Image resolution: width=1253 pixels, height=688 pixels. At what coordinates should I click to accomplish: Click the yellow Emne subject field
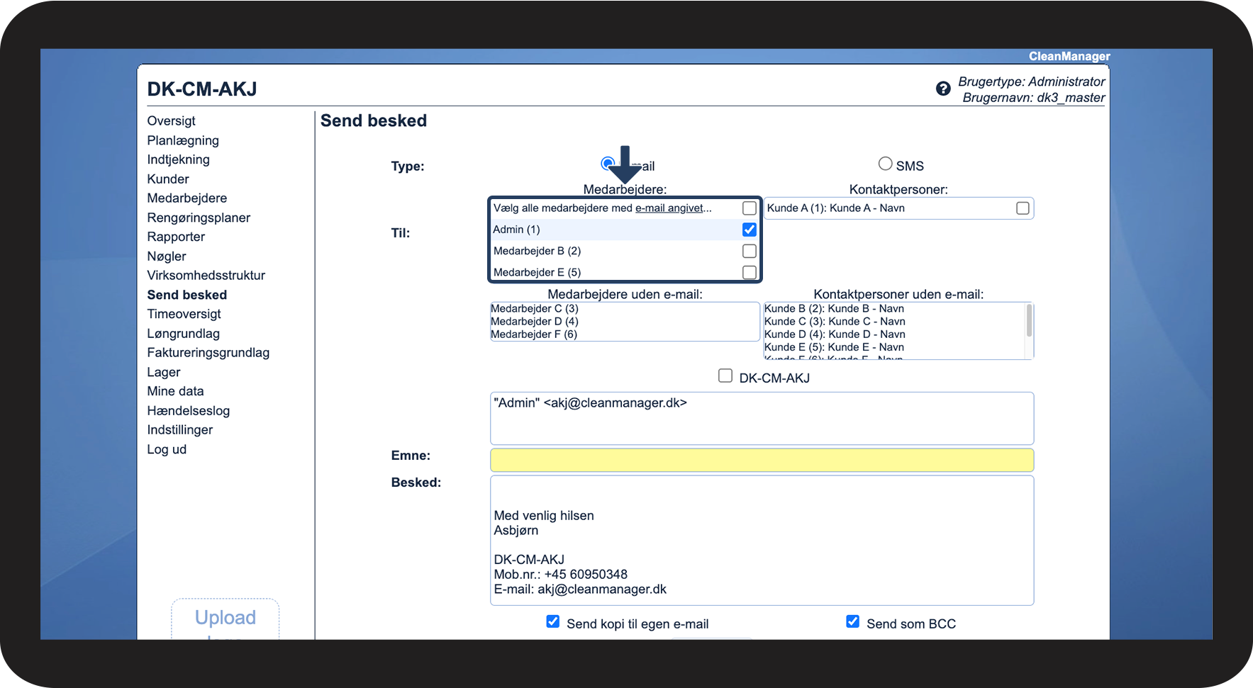pyautogui.click(x=762, y=460)
